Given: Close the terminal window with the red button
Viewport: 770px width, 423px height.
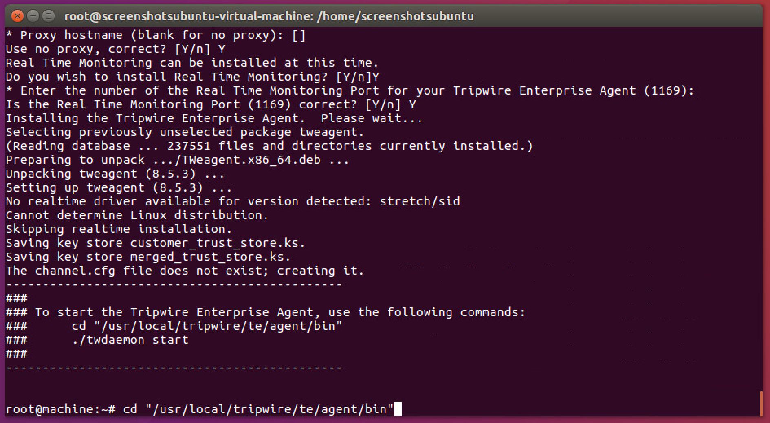Looking at the screenshot, I should tap(17, 16).
